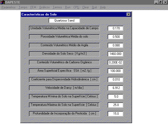The width and height of the screenshot is (168, 126).
Task: Click the Quartzous Sand soil name field
Action: (x=64, y=20)
